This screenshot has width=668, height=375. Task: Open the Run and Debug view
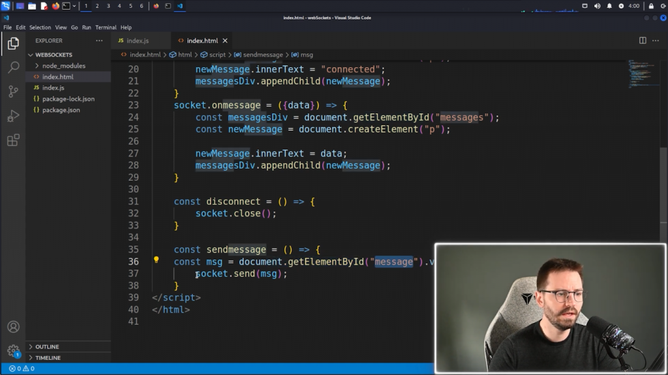[x=13, y=116]
